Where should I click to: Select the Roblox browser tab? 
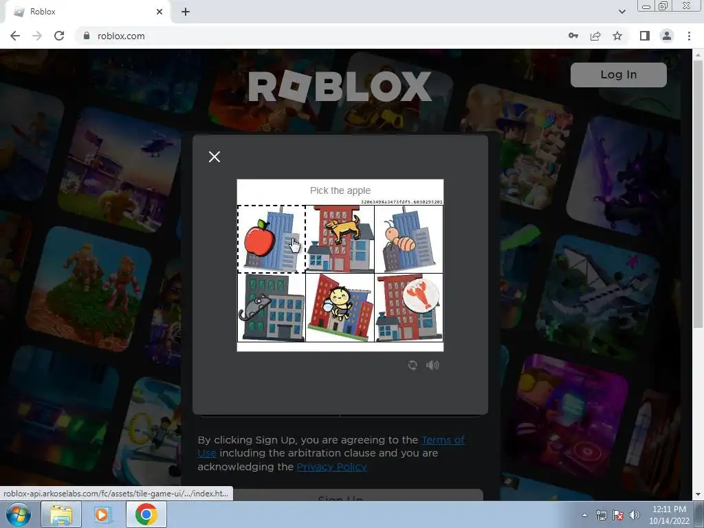click(87, 12)
